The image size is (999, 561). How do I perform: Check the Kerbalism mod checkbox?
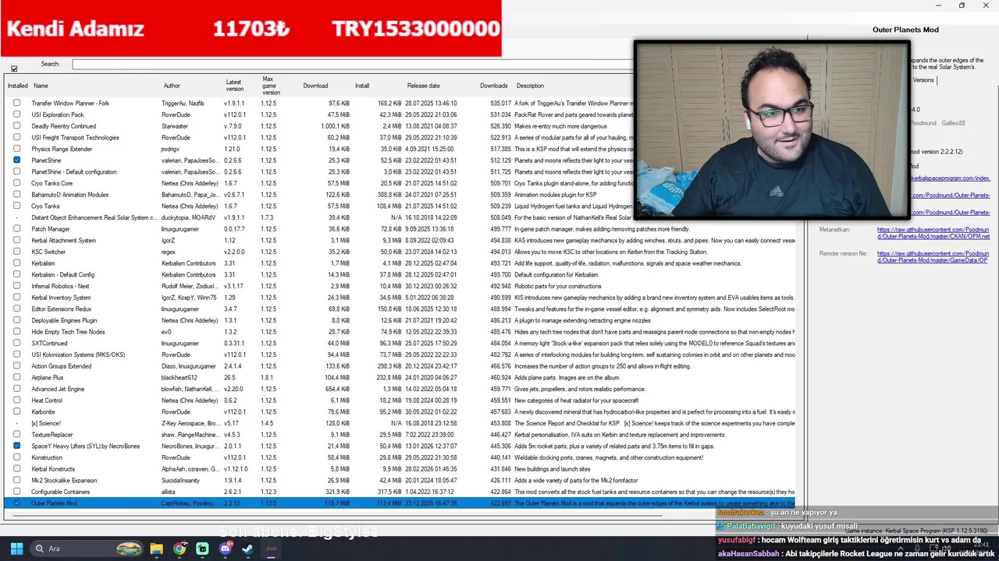[x=17, y=263]
